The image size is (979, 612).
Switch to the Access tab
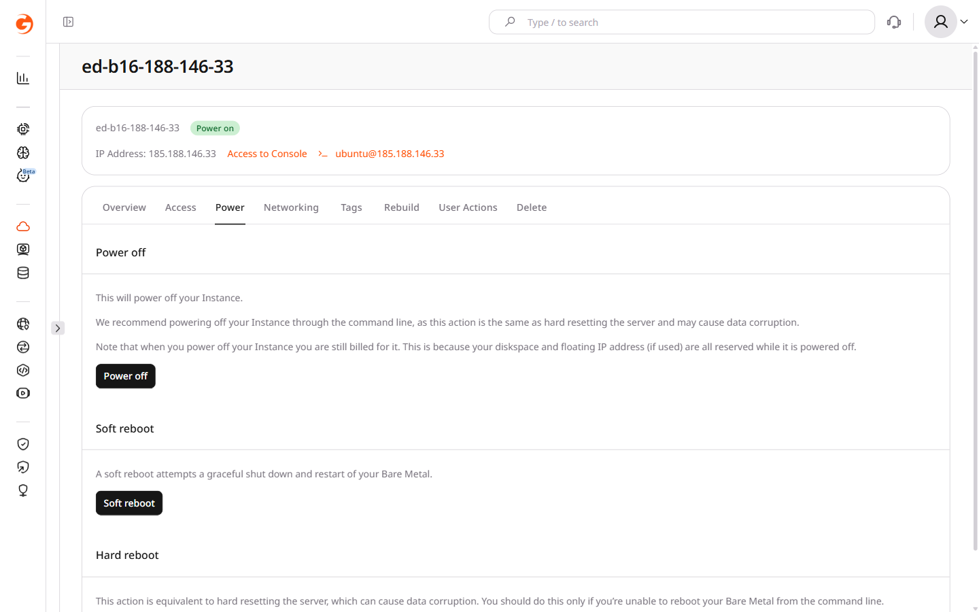tap(181, 207)
